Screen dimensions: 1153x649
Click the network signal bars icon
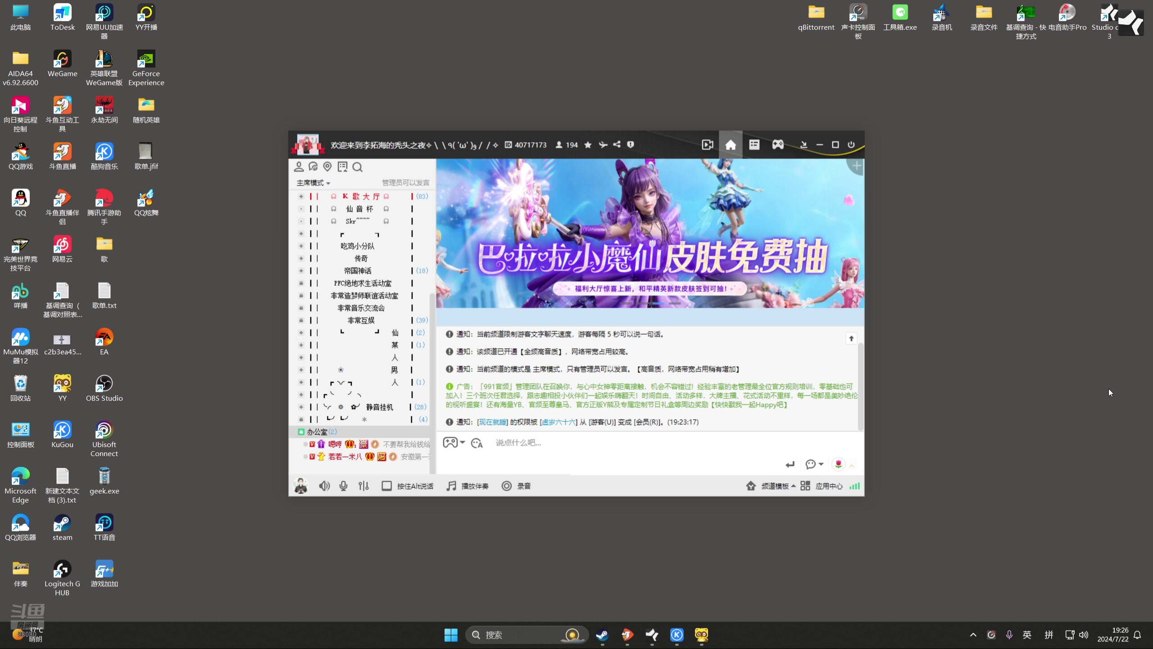click(x=854, y=486)
